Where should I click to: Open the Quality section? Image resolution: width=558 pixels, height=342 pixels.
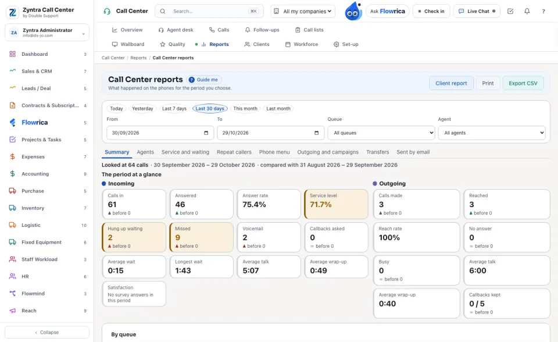[x=173, y=44]
